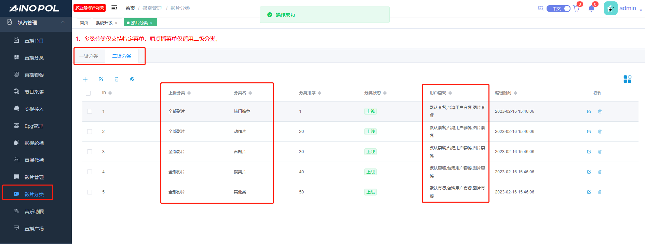Open the notification bell icon
The width and height of the screenshot is (645, 244).
[591, 9]
